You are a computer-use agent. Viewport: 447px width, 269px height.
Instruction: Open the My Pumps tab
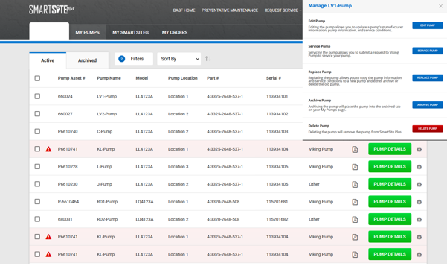(88, 32)
